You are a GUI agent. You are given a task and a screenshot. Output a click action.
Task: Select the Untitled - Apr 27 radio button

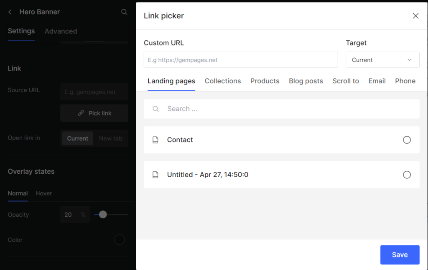(407, 175)
